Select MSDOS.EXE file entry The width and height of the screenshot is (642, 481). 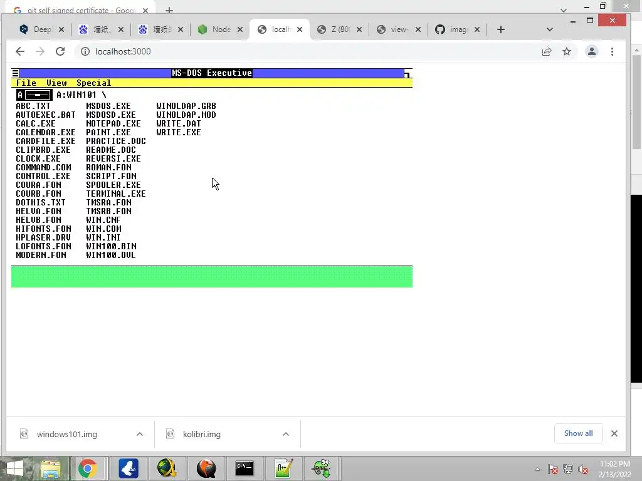pos(108,106)
